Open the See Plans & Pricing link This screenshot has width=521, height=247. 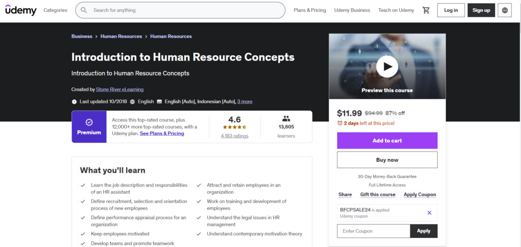pyautogui.click(x=162, y=134)
